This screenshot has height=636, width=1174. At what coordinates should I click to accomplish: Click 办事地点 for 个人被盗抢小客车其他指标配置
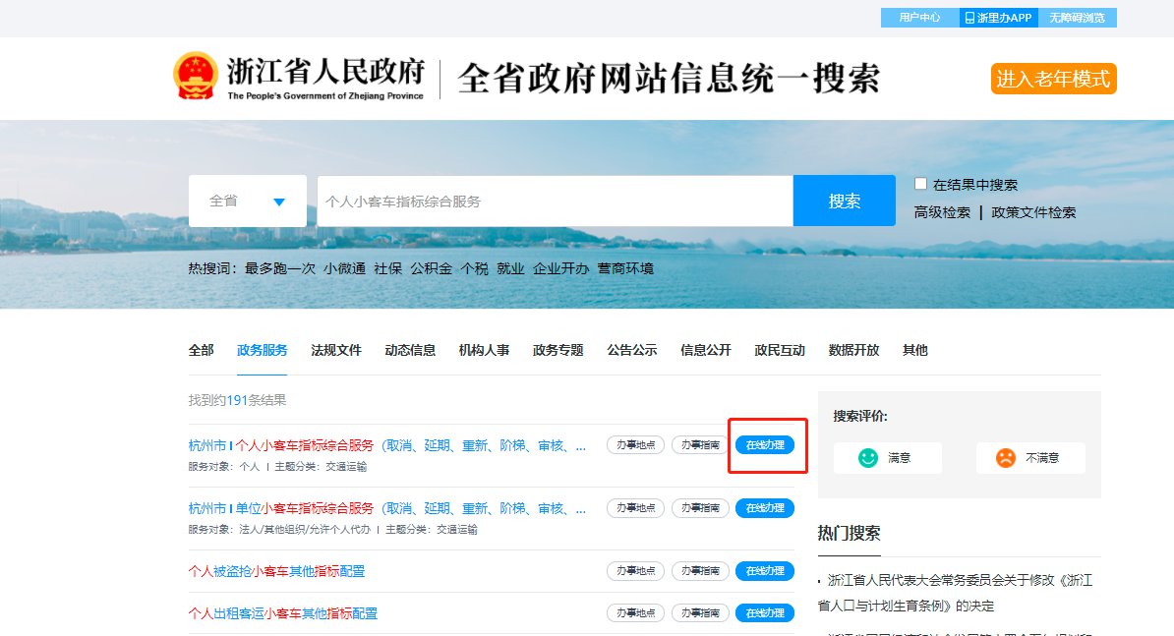(x=635, y=571)
